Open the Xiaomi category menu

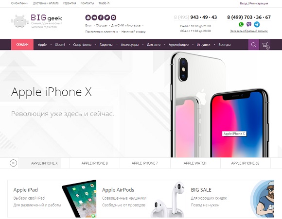coord(60,45)
